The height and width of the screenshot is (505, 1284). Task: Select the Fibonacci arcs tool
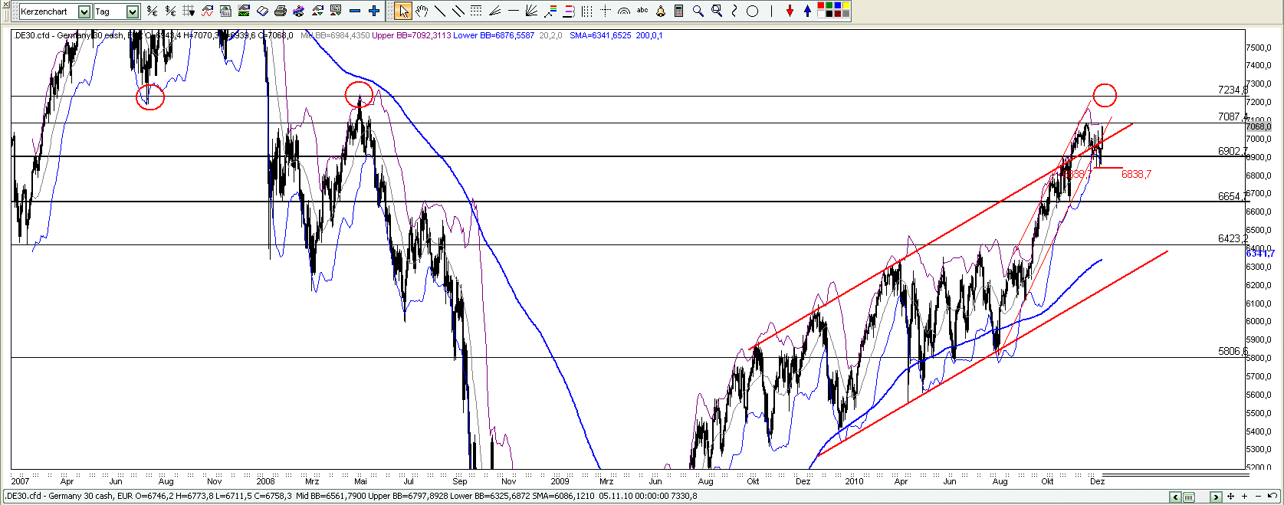(624, 11)
